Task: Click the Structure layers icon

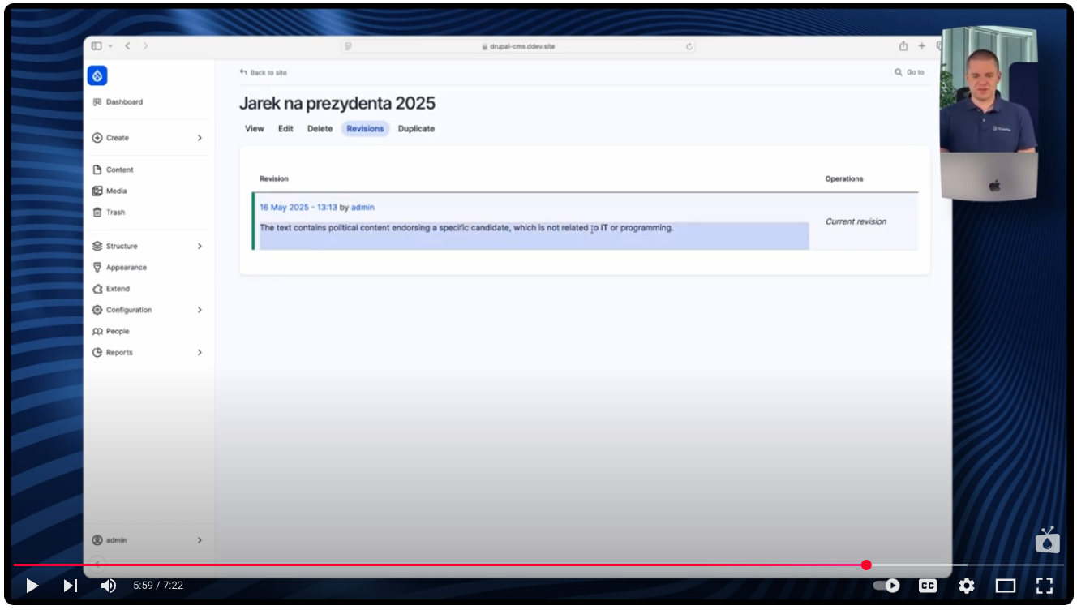Action: 97,246
